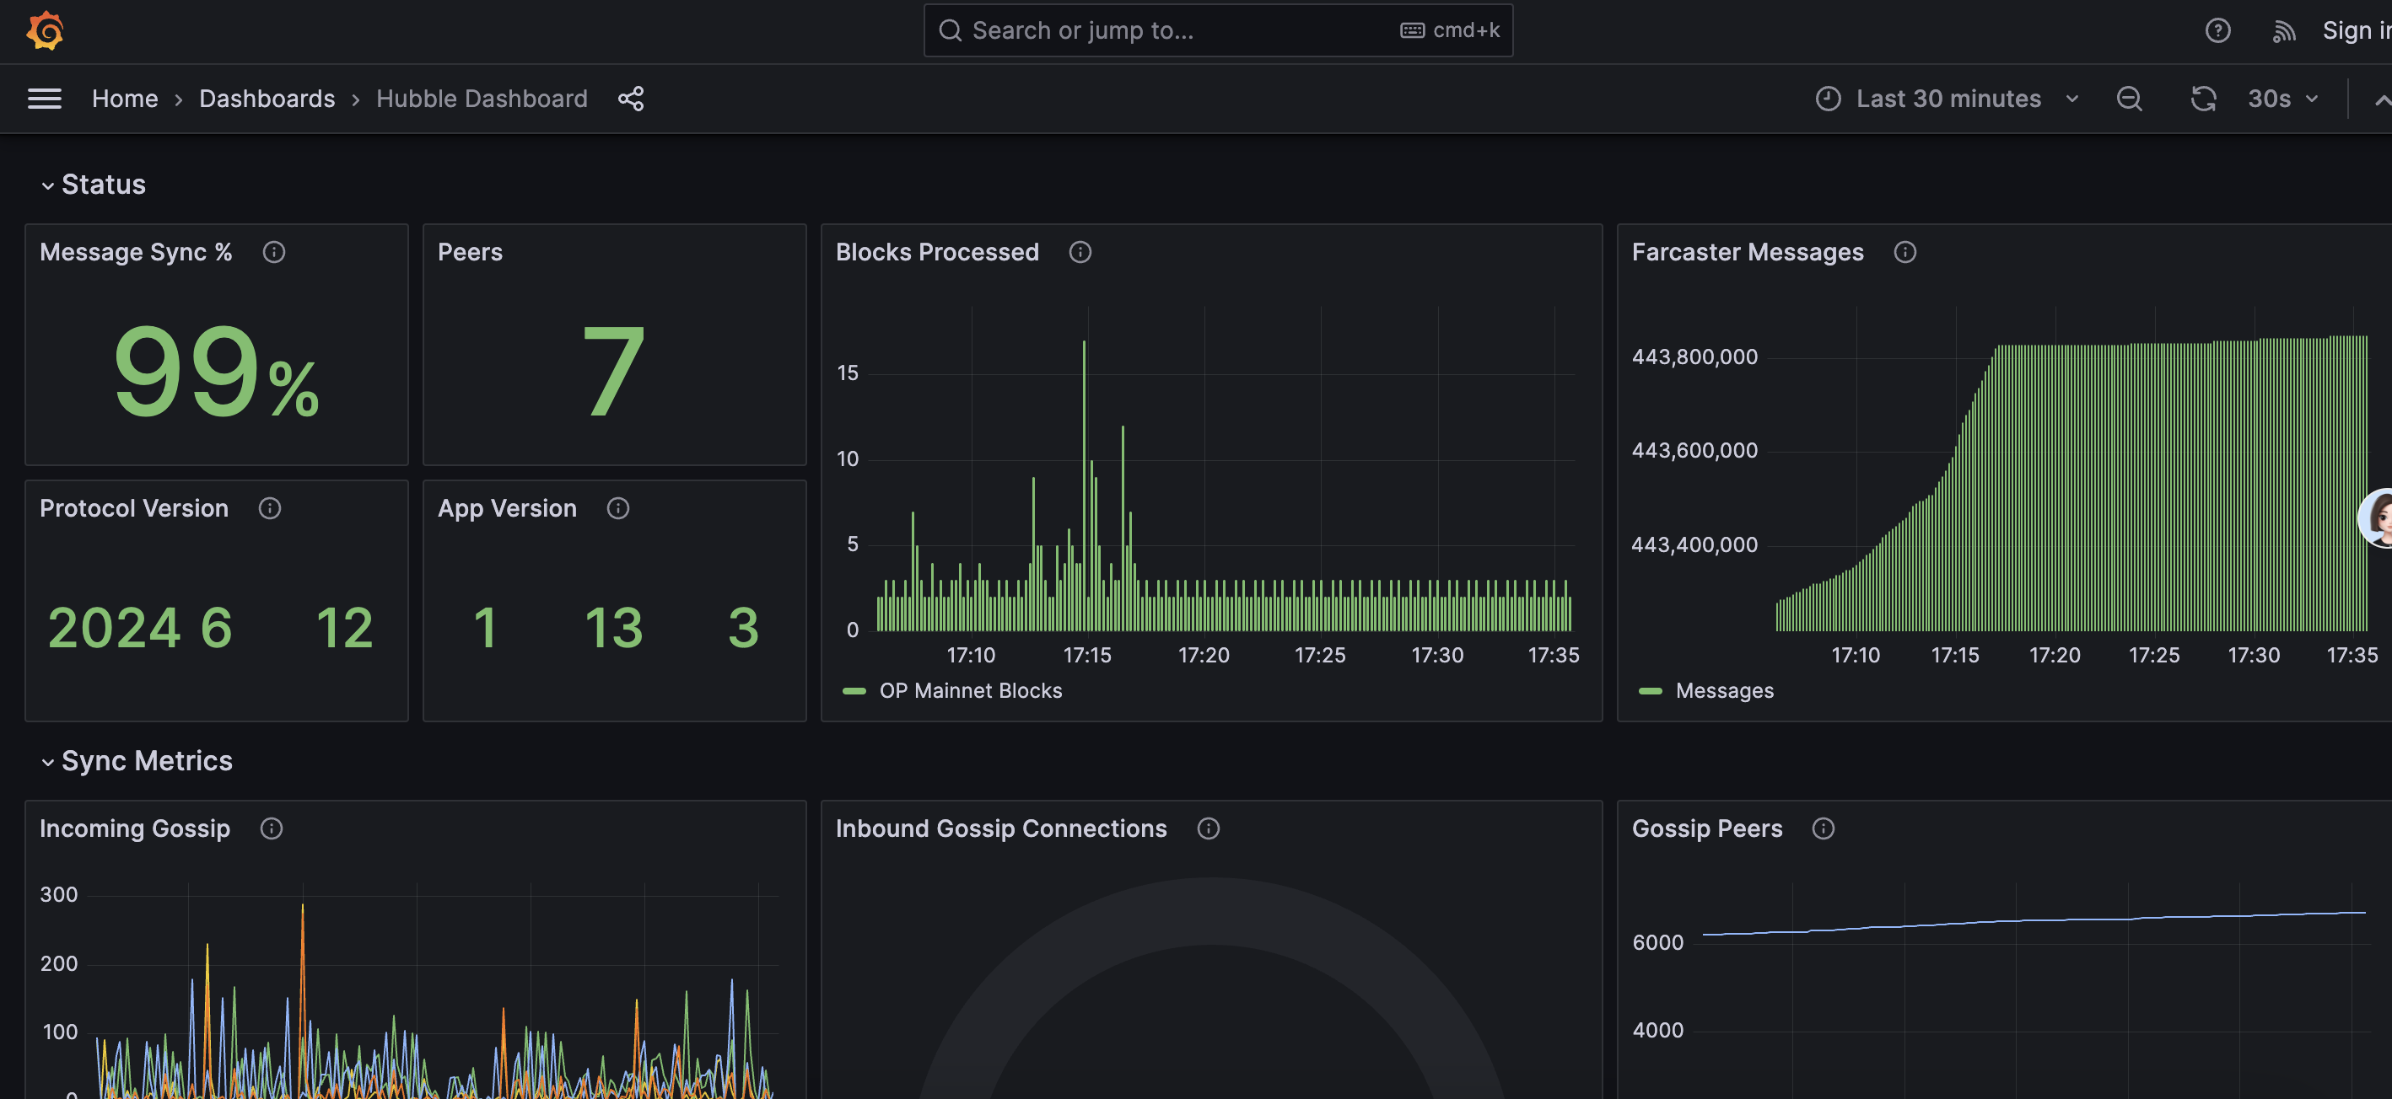Click the Sign in link
Viewport: 2392px width, 1099px height.
[x=2355, y=30]
